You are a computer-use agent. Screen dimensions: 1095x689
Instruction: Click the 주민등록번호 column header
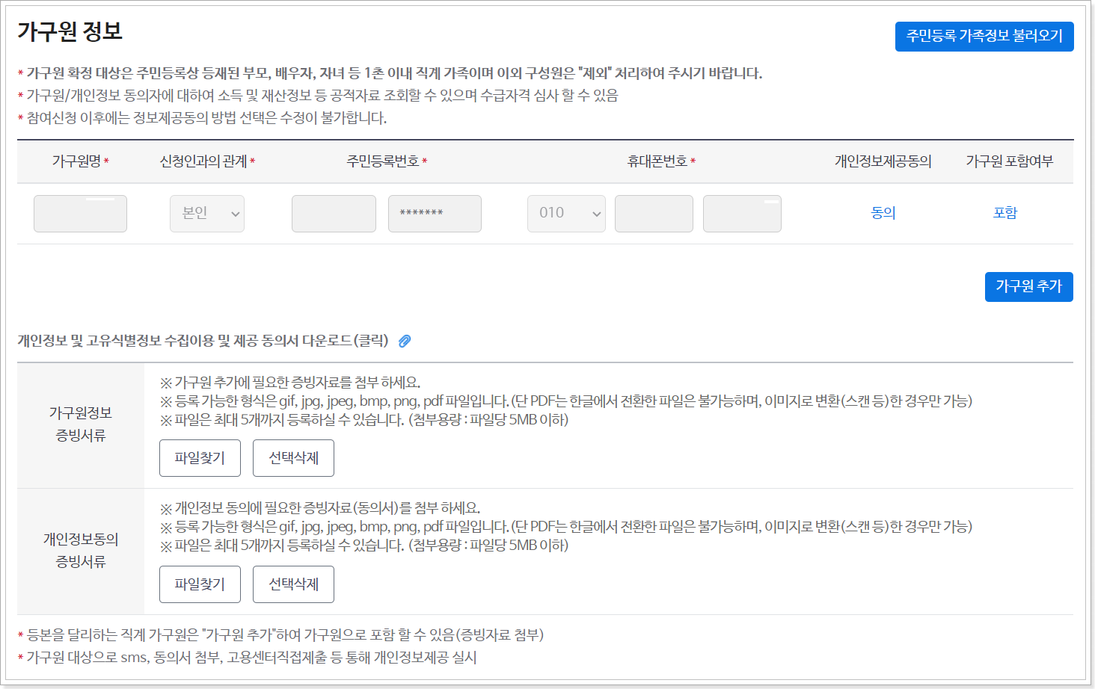point(382,161)
